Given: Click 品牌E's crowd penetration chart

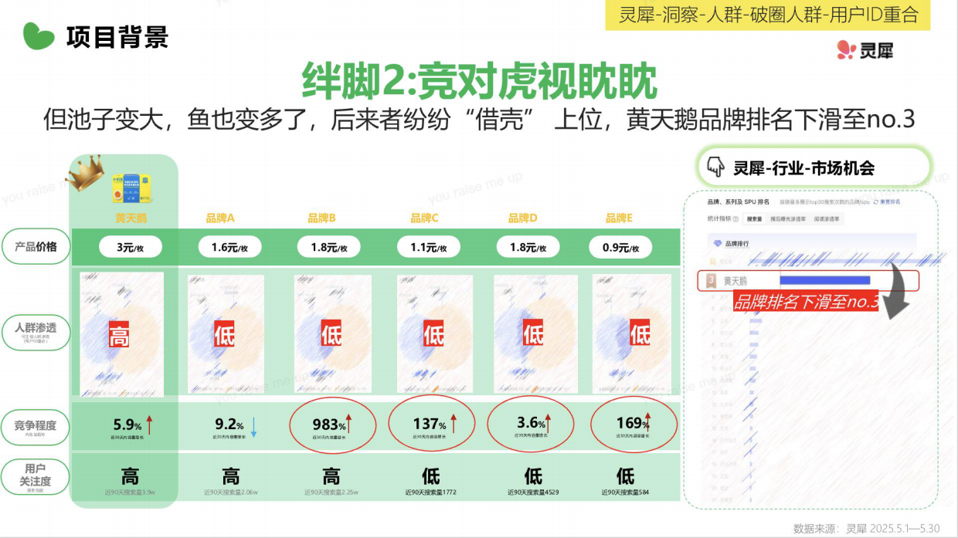Looking at the screenshot, I should tap(630, 334).
